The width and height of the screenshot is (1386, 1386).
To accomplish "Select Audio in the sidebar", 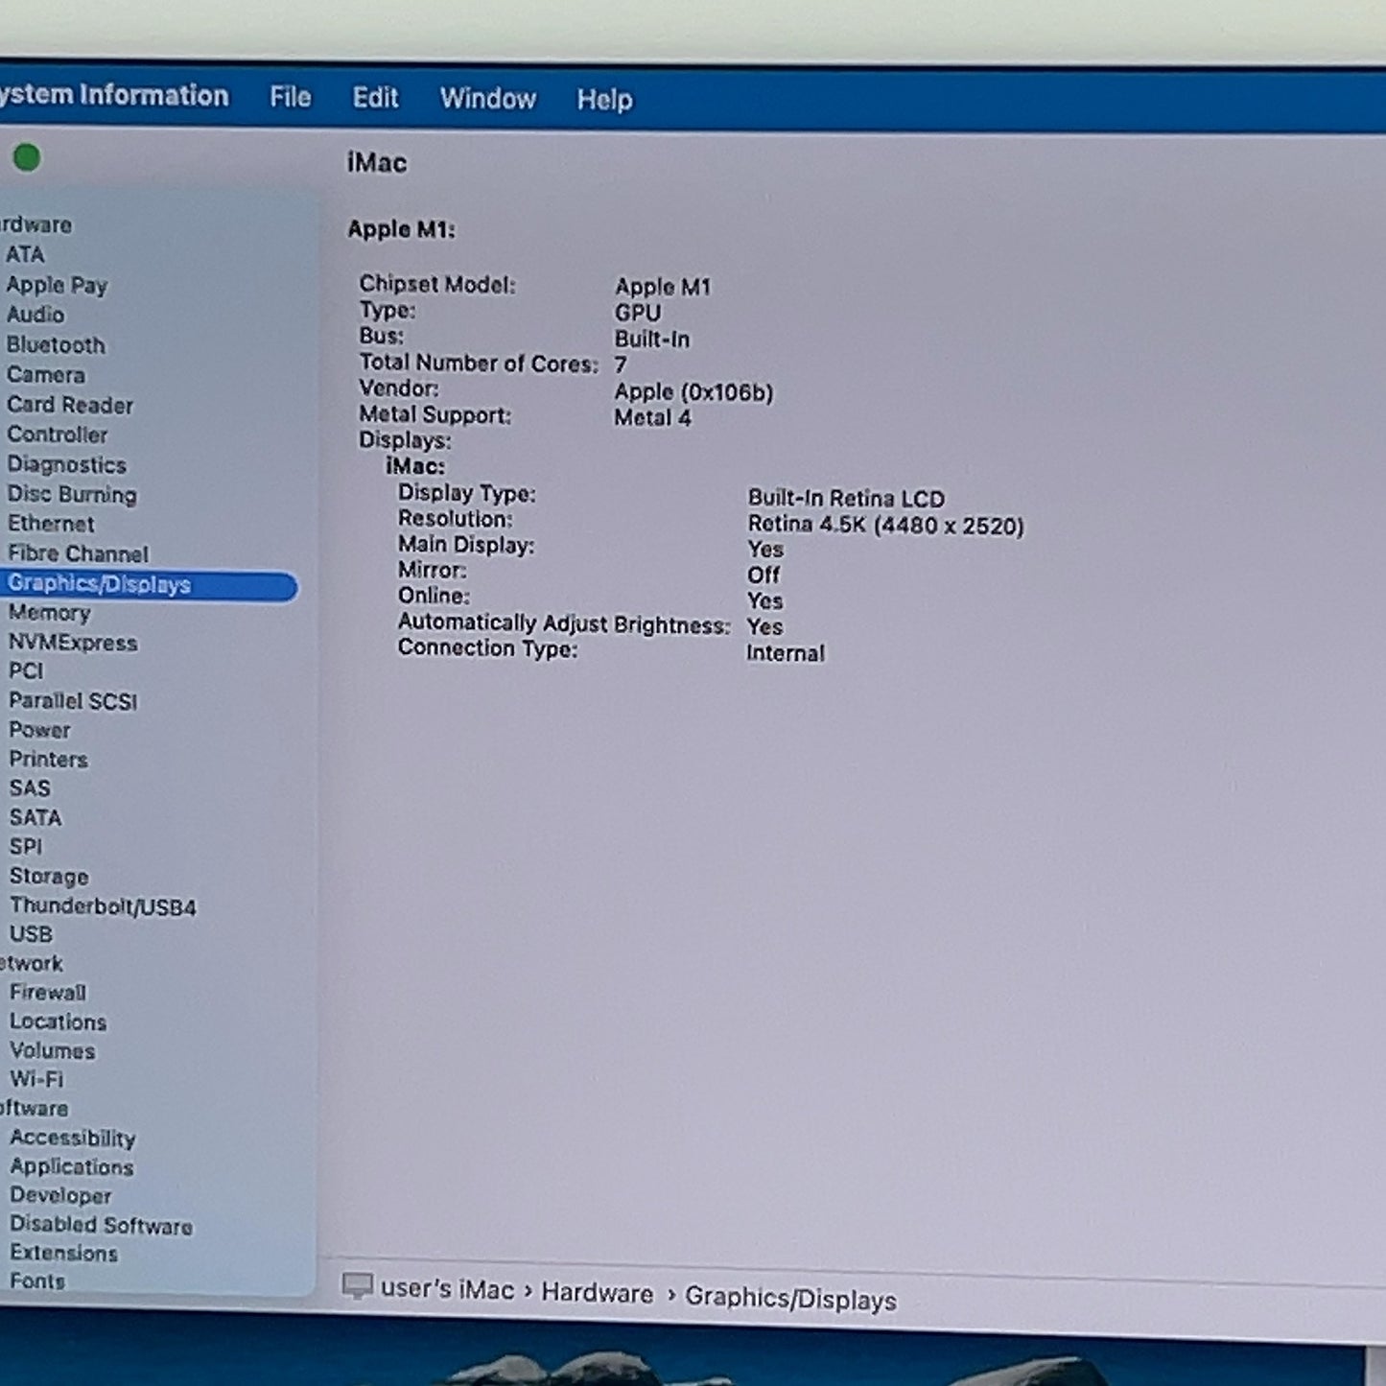I will point(35,315).
